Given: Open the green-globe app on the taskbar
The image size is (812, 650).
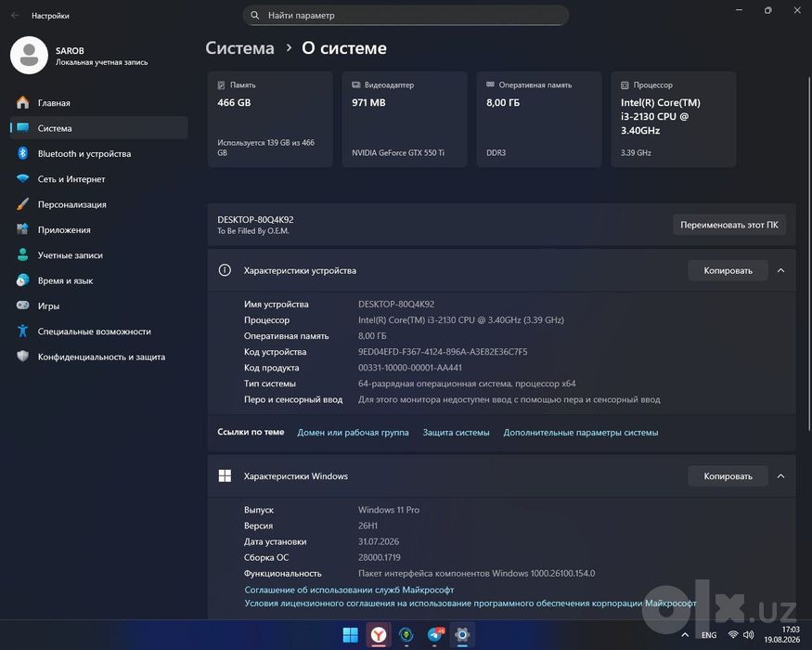Looking at the screenshot, I should (406, 635).
